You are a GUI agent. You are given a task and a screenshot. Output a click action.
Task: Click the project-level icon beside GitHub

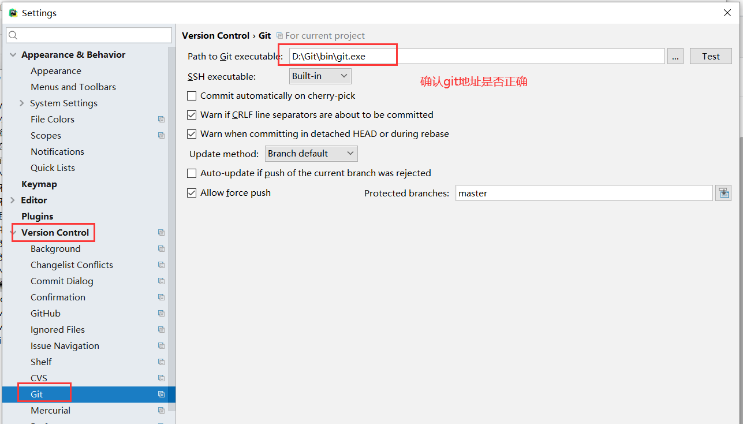[161, 314]
